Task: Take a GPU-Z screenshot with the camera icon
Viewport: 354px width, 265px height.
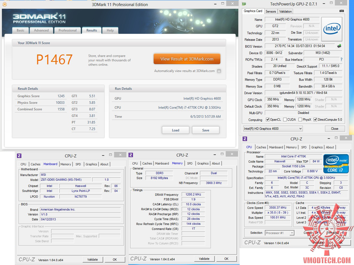Action: [x=342, y=11]
